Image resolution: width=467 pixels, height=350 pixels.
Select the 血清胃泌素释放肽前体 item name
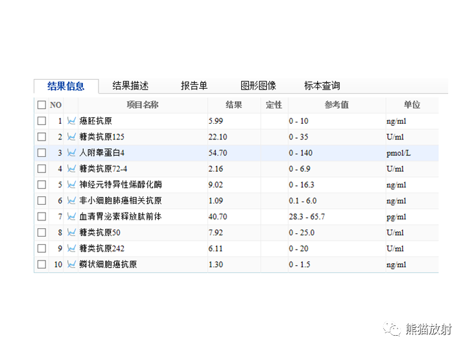tap(121, 216)
